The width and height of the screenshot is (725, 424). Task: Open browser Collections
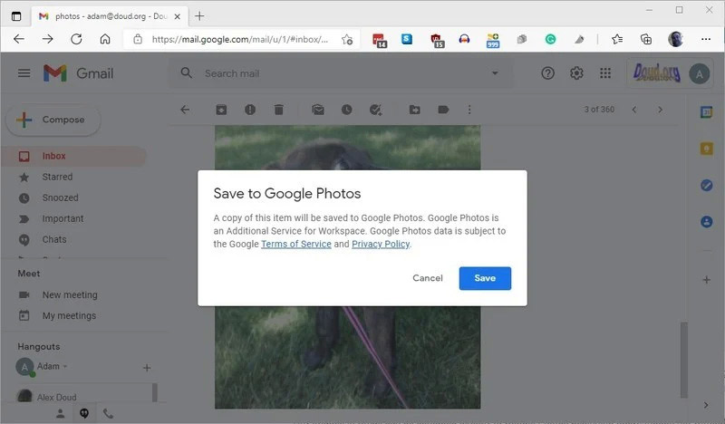(646, 39)
